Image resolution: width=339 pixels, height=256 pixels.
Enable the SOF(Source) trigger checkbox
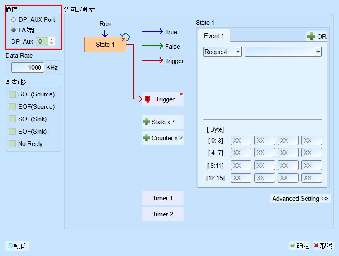[12, 94]
